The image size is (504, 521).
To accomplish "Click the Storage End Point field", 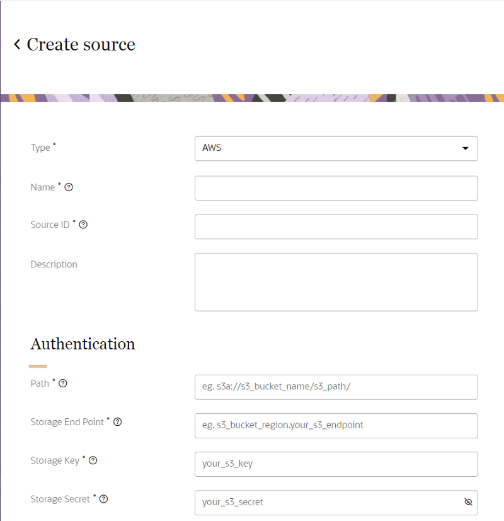I will click(336, 425).
